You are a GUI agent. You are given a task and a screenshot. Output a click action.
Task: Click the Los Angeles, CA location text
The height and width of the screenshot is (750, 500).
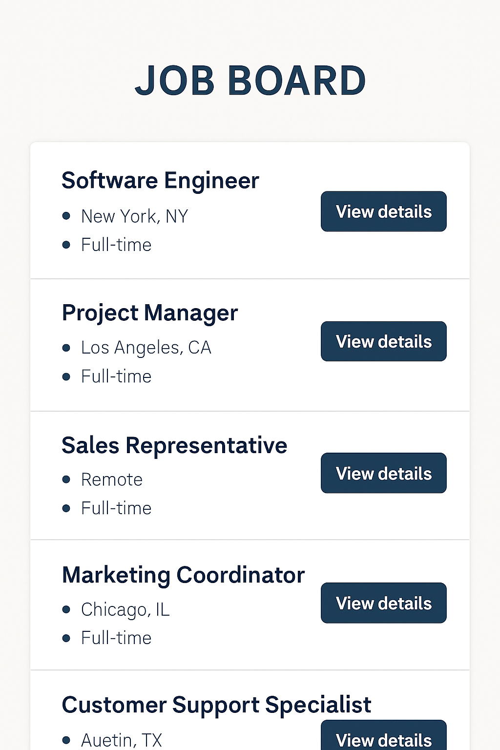[146, 348]
